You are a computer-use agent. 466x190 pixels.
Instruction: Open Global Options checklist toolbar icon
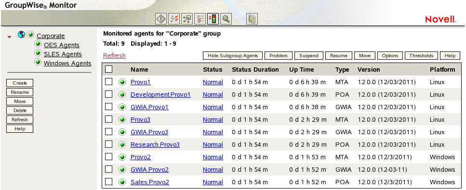(200, 19)
